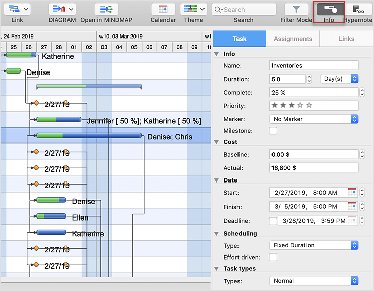Open the Day(s) duration unit dropdown
Screen dimensions: 374x291
click(339, 79)
